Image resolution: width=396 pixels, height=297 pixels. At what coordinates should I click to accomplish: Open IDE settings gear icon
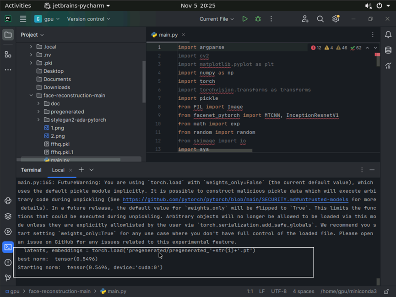336,19
